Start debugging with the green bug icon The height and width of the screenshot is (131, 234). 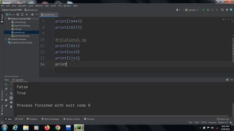click(208, 10)
